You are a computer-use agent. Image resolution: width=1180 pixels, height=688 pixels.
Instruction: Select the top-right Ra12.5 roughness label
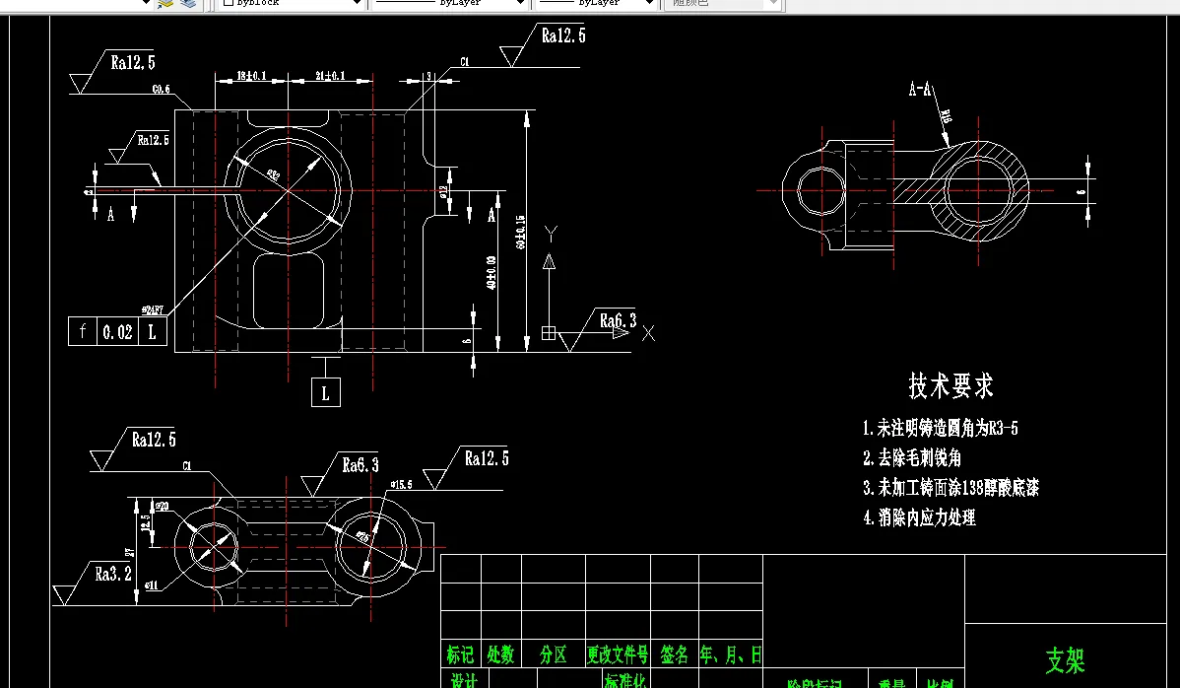[x=562, y=34]
